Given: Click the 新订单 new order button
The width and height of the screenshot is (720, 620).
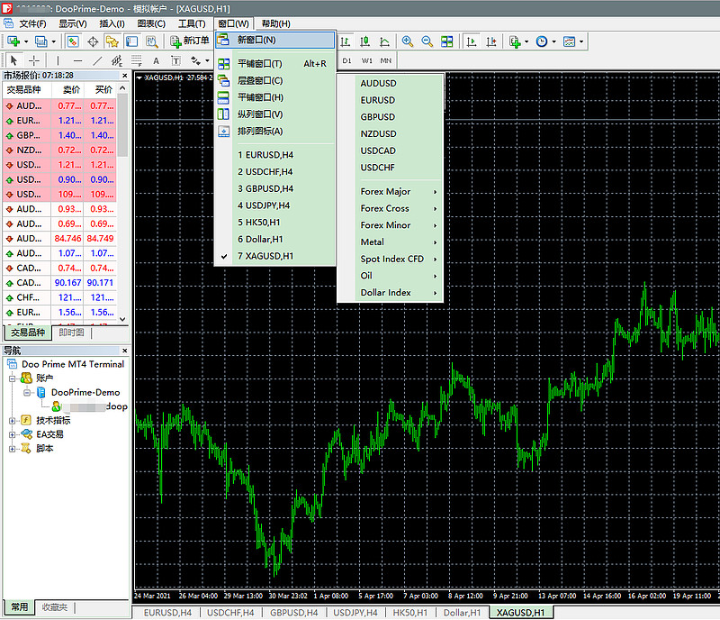Looking at the screenshot, I should 190,41.
